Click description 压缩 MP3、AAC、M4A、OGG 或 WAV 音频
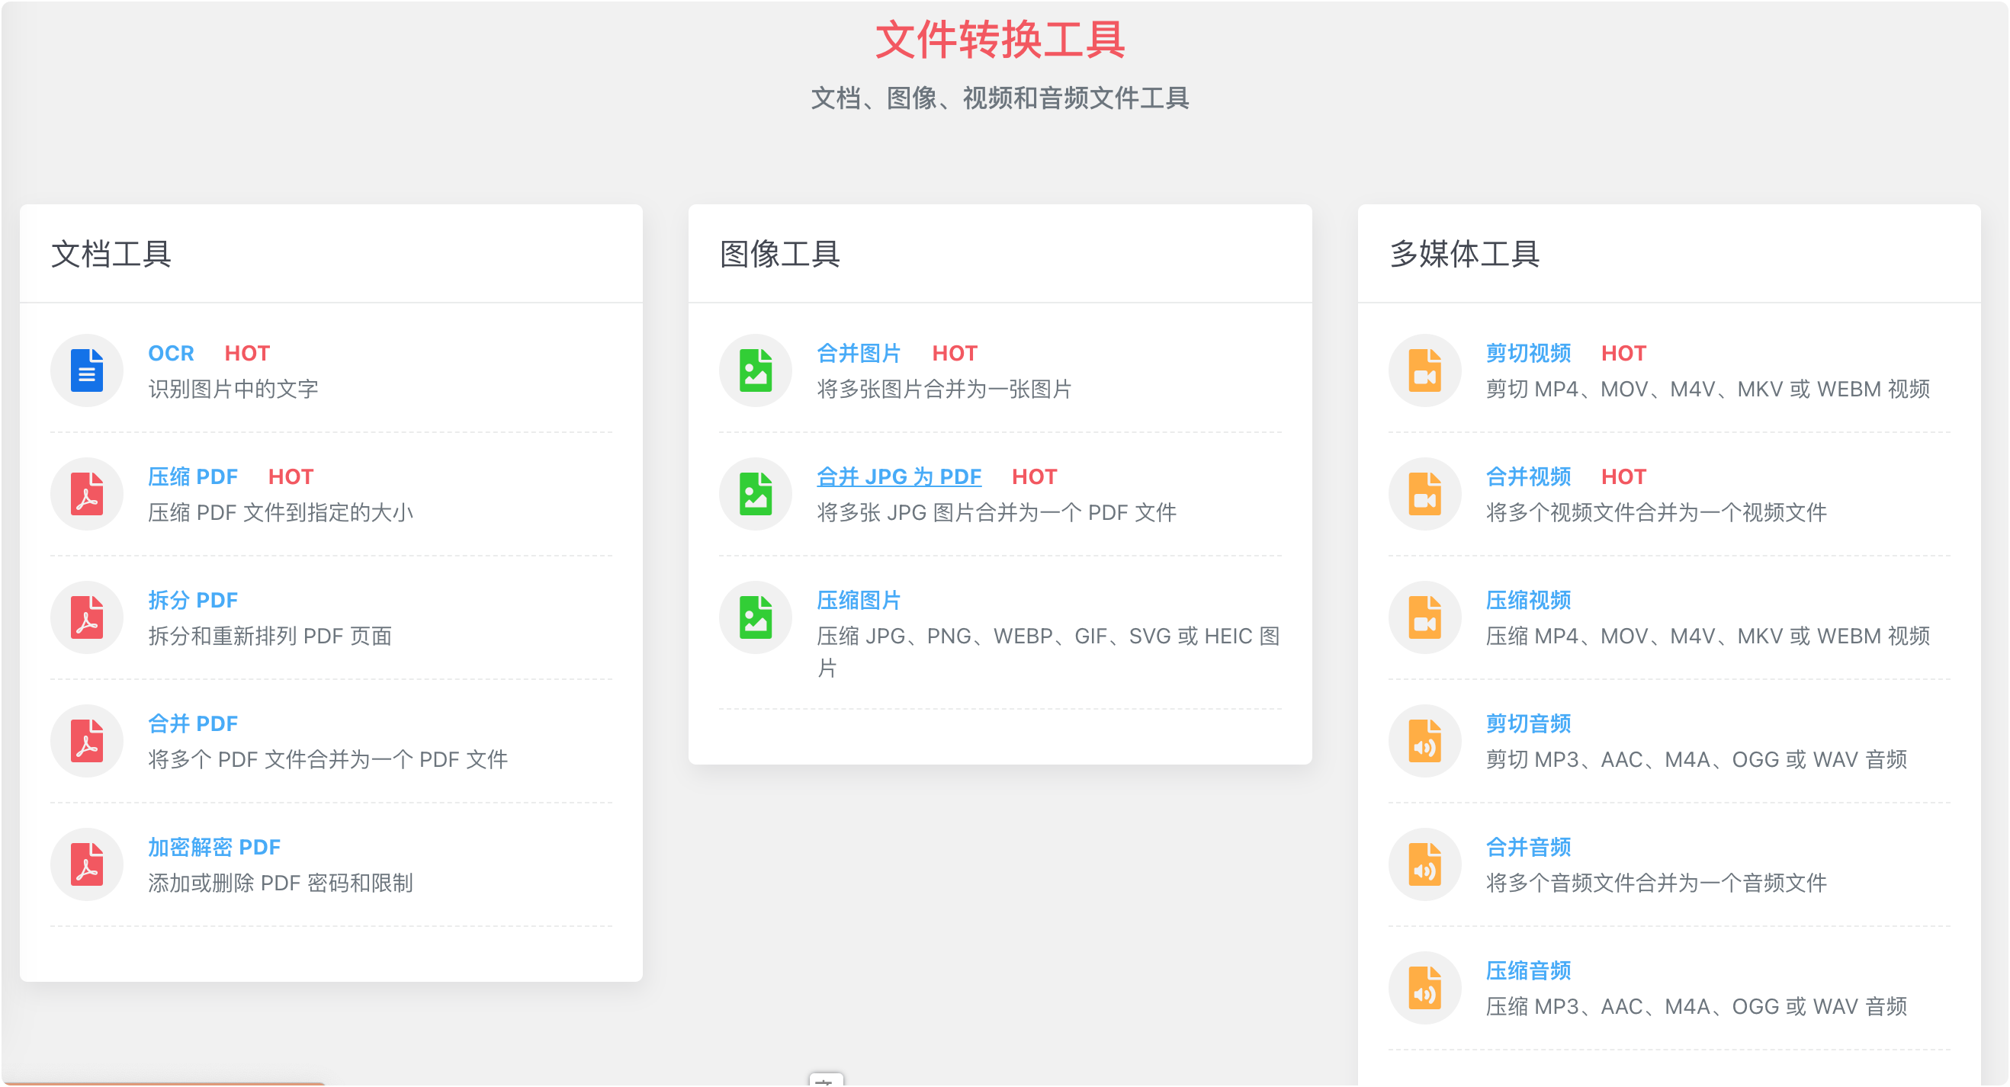Viewport: 2010px width, 1087px height. [x=1697, y=1008]
